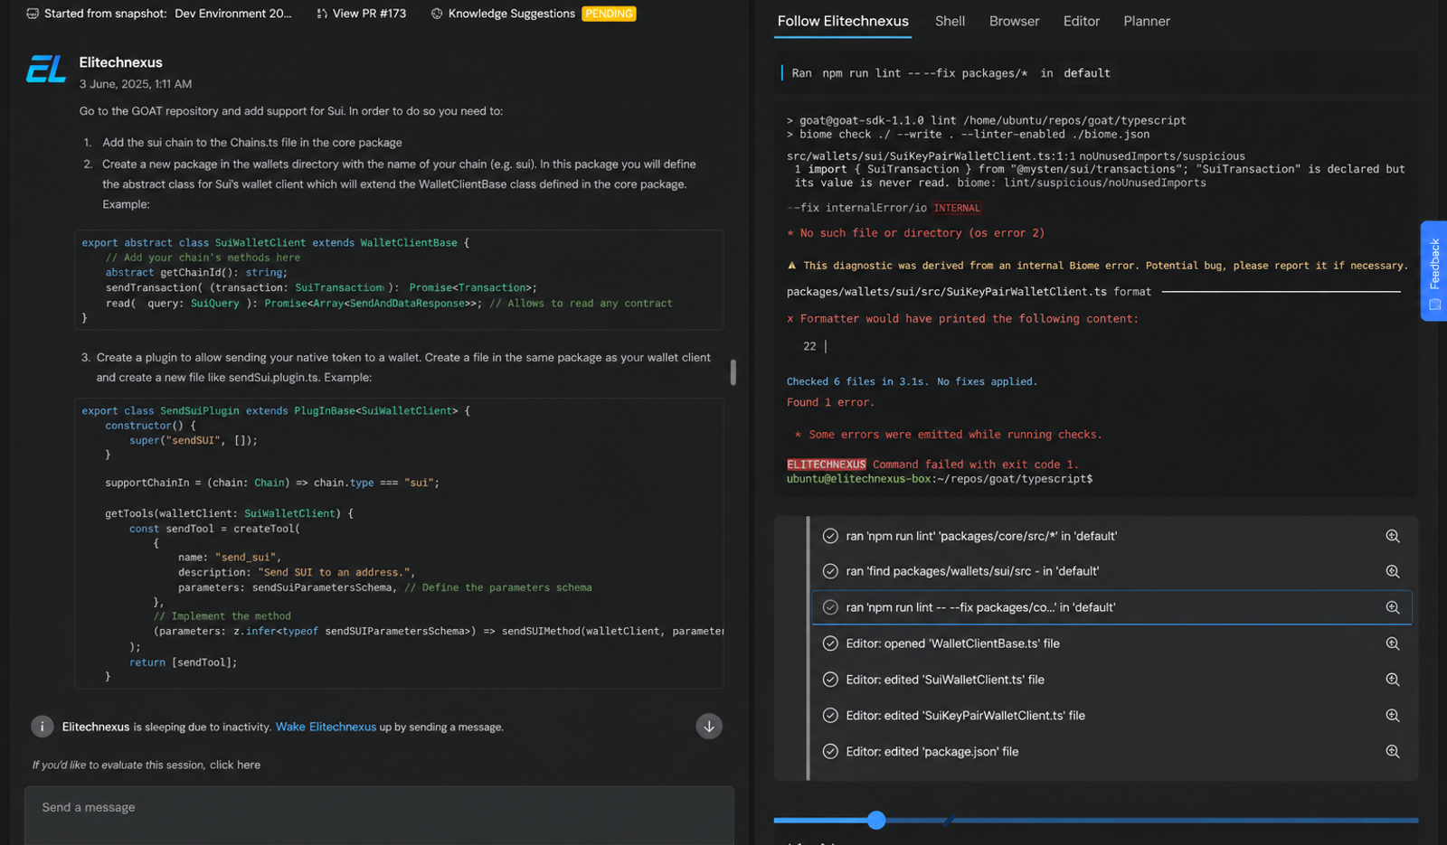Click 'export class SendSuiPlugin' code line
Screen dimensions: 1447x845
point(276,411)
